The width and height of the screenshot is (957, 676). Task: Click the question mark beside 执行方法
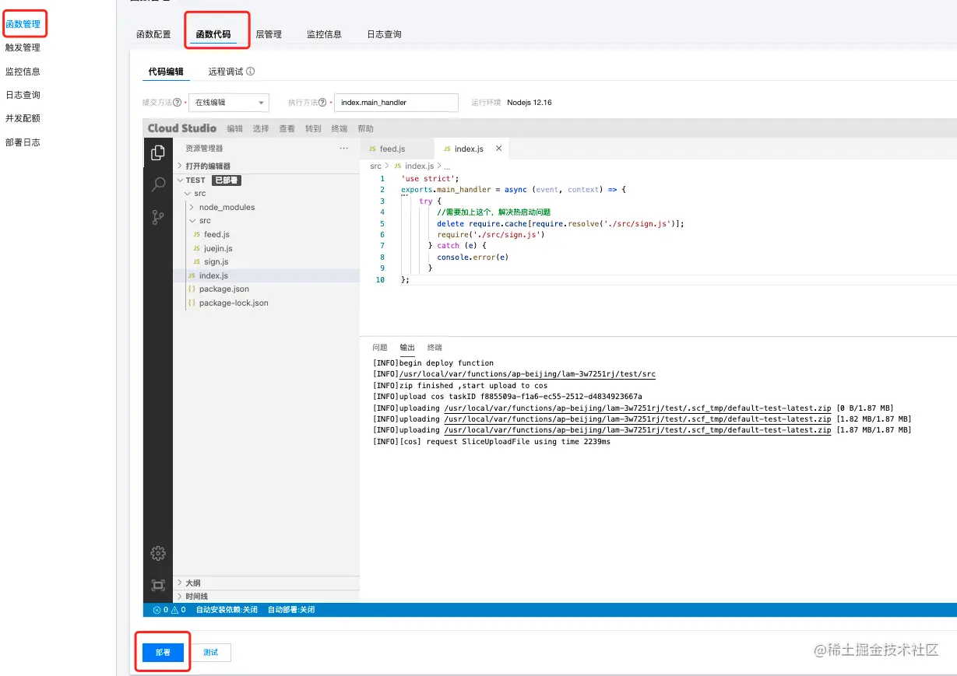(x=322, y=102)
